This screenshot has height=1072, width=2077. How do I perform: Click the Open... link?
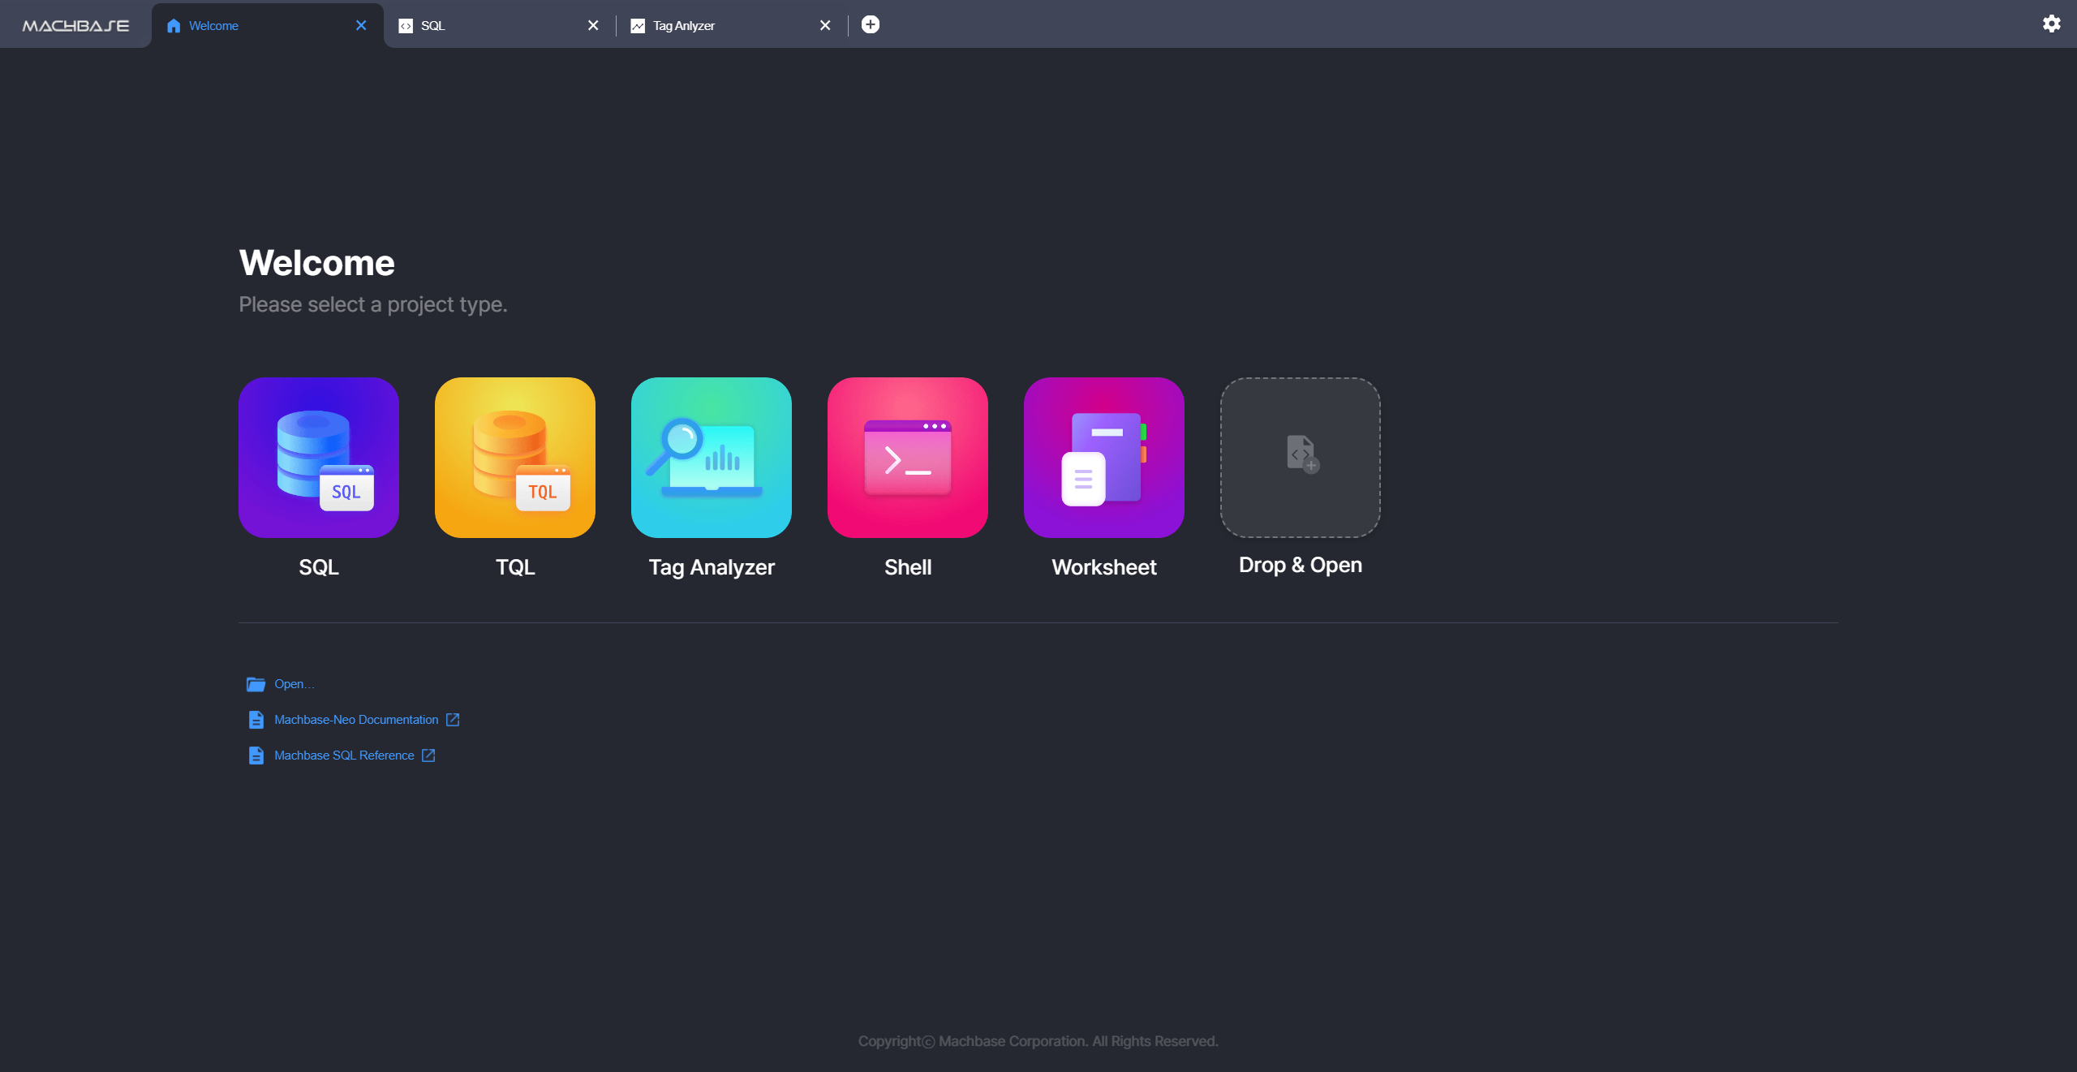click(x=294, y=684)
